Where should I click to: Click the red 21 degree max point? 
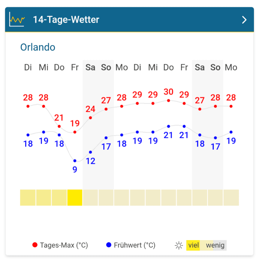coord(59,126)
